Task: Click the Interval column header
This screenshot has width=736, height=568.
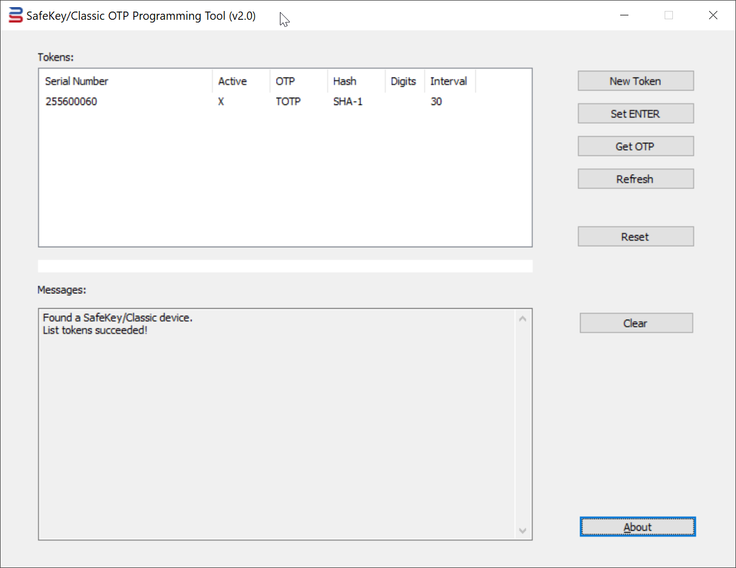Action: 449,81
